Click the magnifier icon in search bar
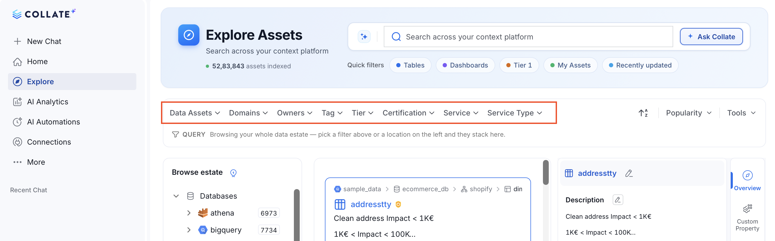Viewport: 775px width, 241px height. coord(396,37)
